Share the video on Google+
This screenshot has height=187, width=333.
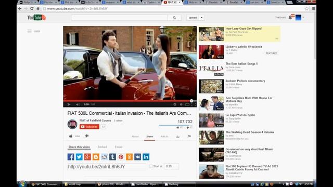87,157
